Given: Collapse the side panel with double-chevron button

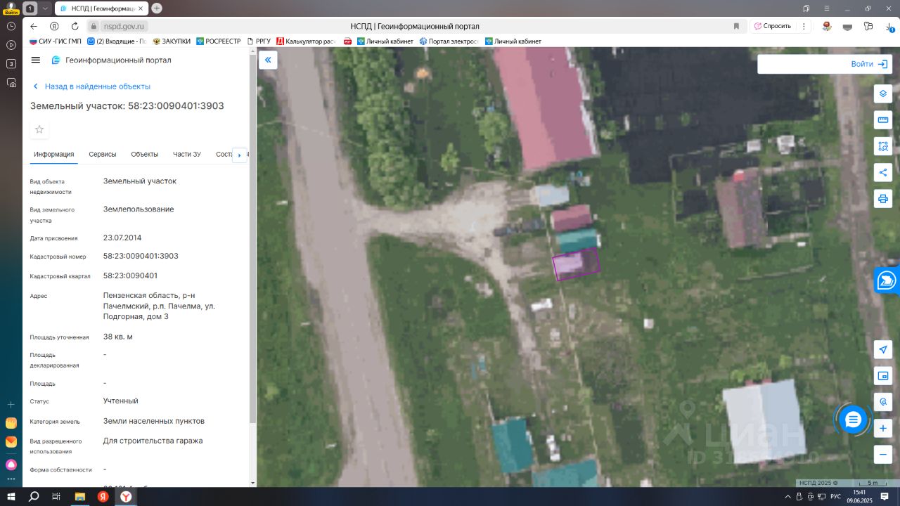Looking at the screenshot, I should click(268, 60).
